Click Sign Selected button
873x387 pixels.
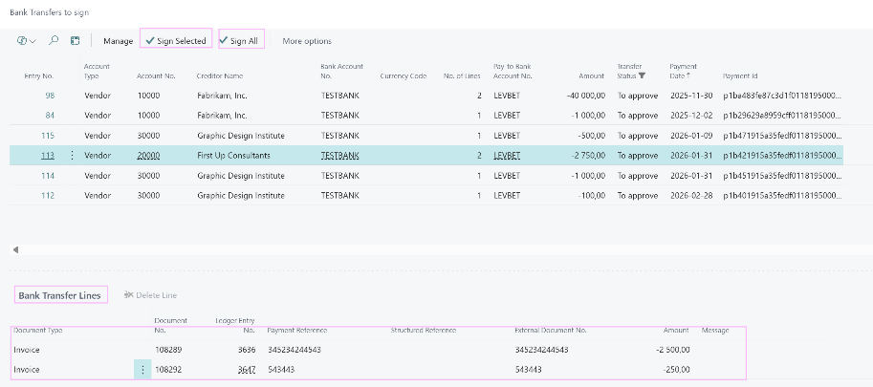176,41
